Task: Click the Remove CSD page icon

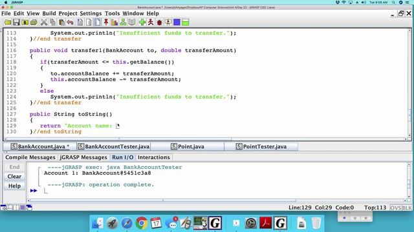Action: point(89,23)
